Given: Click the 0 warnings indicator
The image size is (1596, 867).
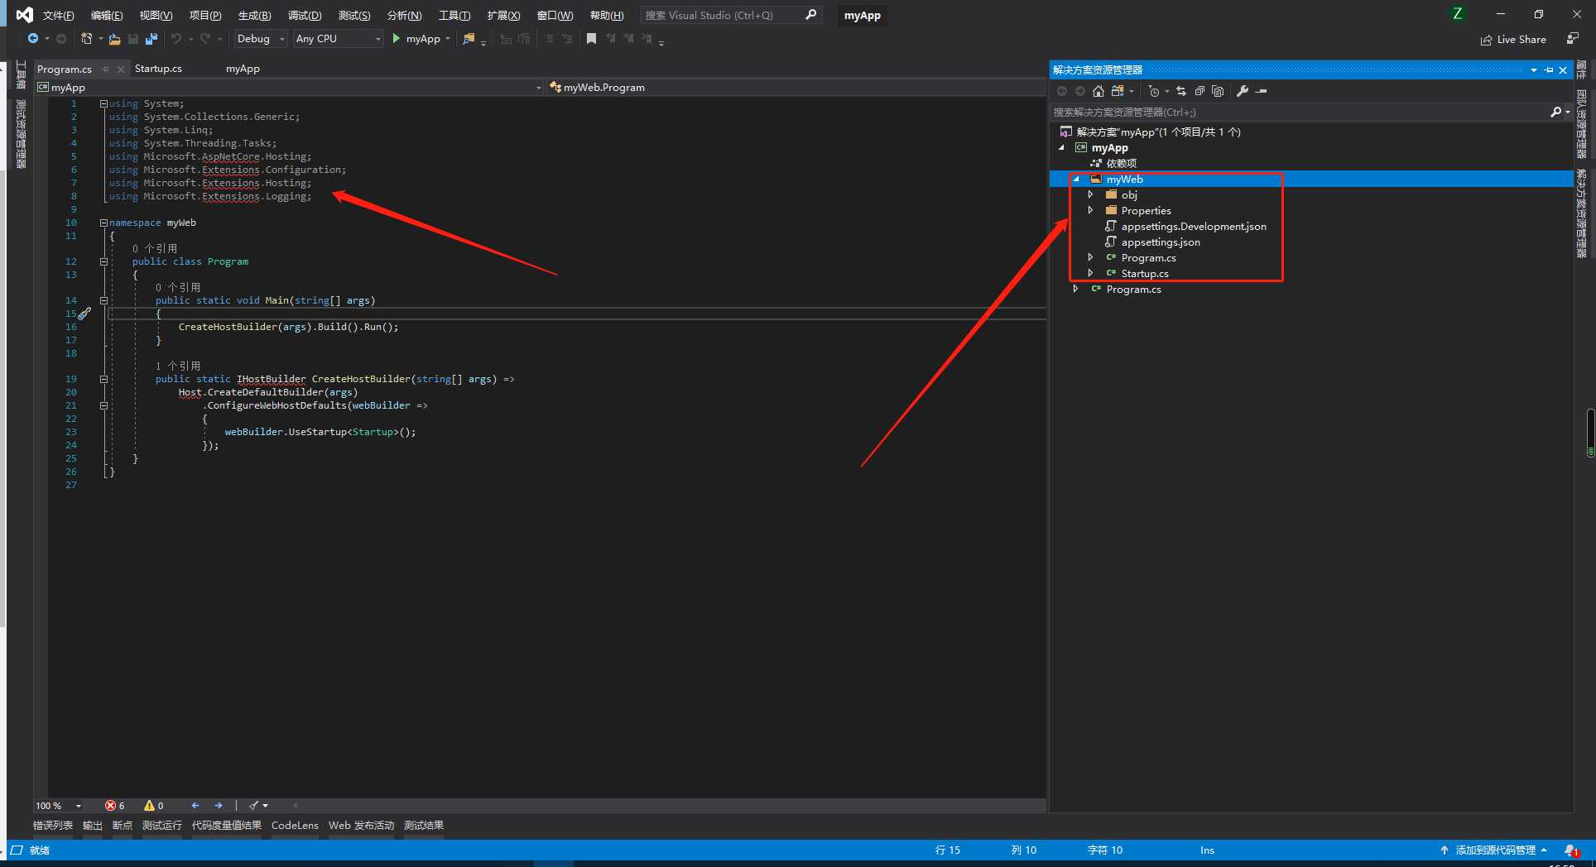Looking at the screenshot, I should (x=154, y=806).
